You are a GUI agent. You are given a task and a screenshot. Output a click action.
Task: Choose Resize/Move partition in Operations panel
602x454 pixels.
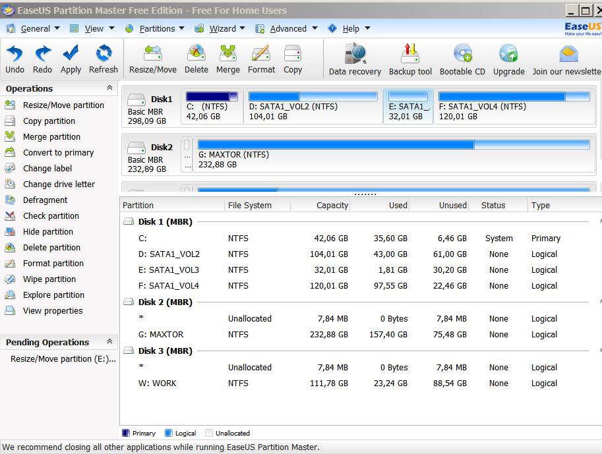[54, 105]
